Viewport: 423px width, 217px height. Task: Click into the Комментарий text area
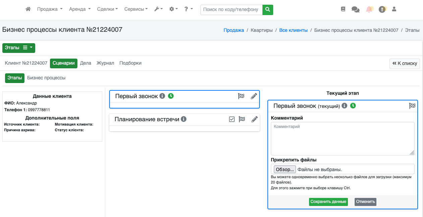click(342, 138)
